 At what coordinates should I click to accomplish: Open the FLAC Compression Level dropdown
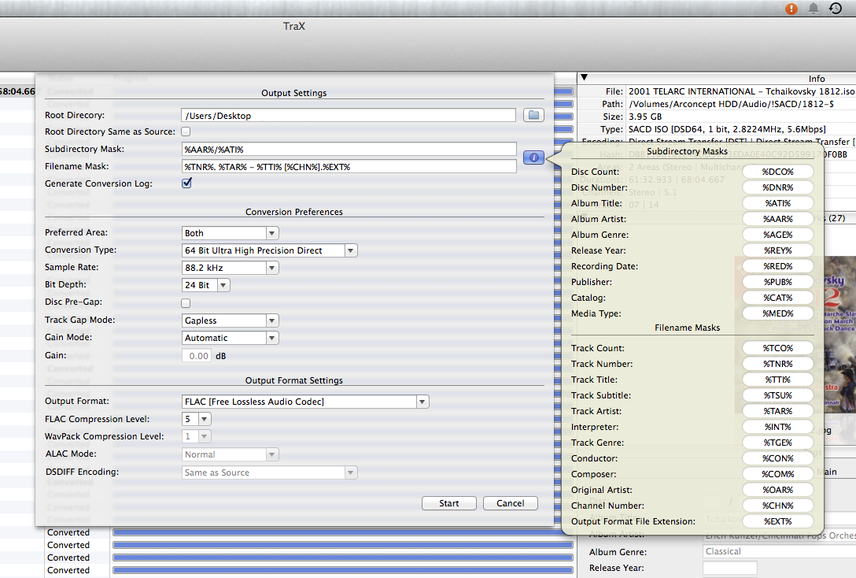coord(196,419)
